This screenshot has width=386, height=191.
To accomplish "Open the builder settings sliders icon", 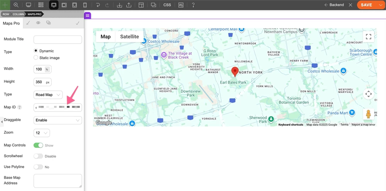I will [181, 5].
